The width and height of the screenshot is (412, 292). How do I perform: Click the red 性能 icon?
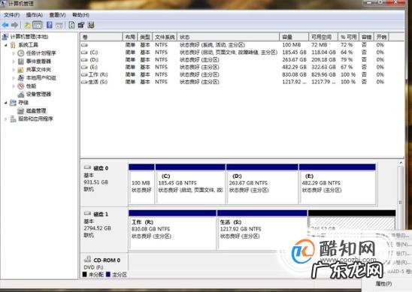click(21, 86)
